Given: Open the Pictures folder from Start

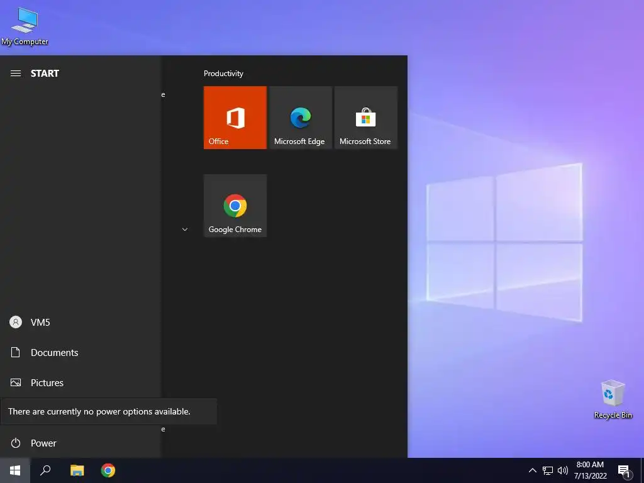Looking at the screenshot, I should pos(80,382).
